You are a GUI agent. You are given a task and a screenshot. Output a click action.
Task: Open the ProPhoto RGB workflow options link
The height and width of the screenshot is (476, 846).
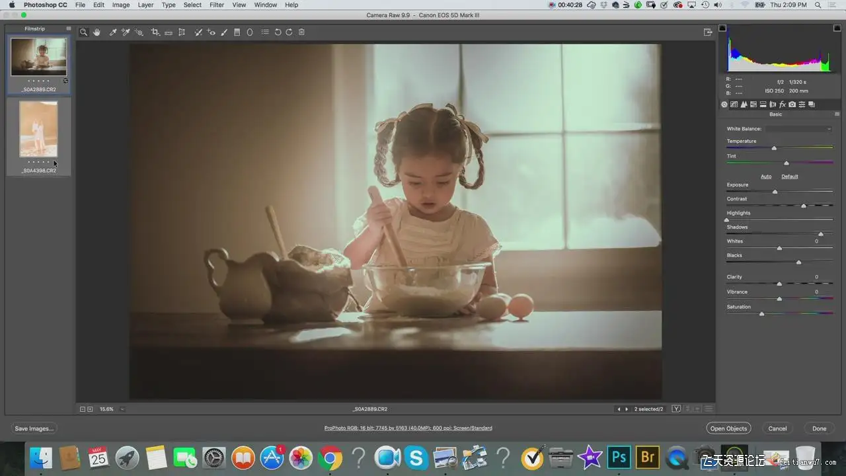[x=408, y=428]
